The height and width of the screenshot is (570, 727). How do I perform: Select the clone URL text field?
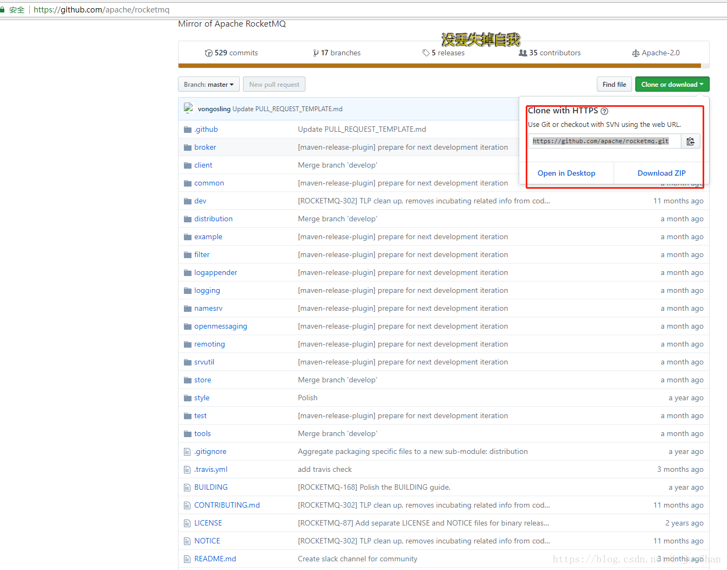(x=605, y=141)
